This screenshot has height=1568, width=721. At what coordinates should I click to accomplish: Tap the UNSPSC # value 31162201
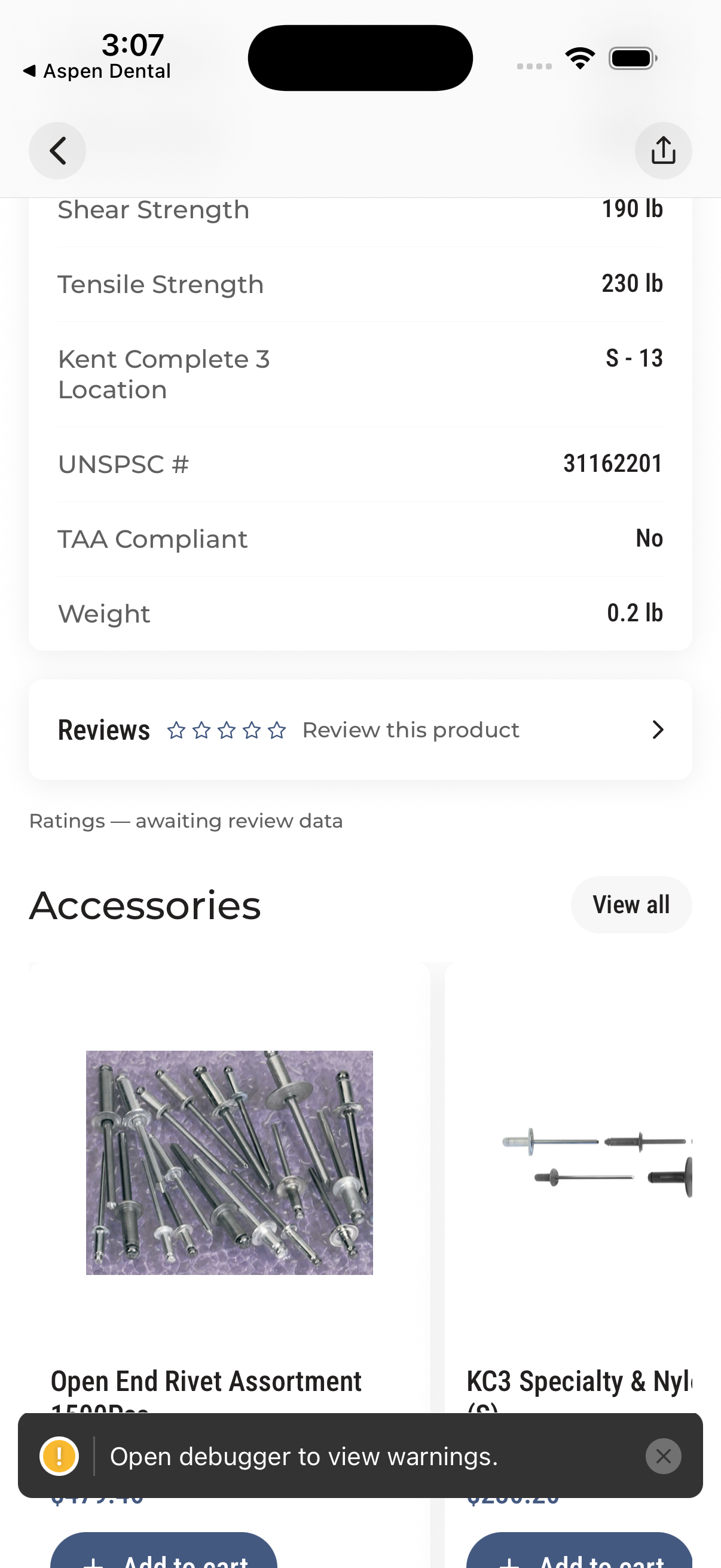[x=613, y=464]
